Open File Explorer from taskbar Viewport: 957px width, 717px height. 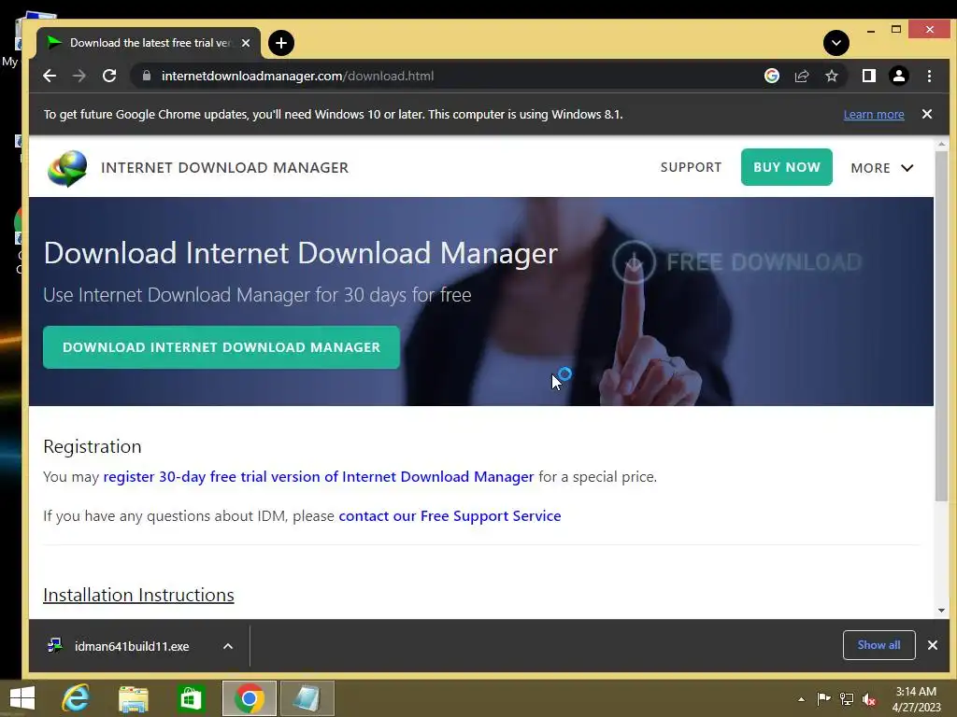133,698
